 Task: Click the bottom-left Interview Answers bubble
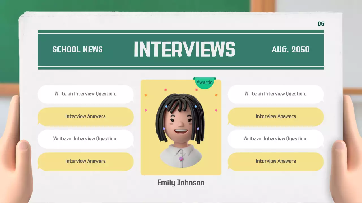tap(85, 161)
